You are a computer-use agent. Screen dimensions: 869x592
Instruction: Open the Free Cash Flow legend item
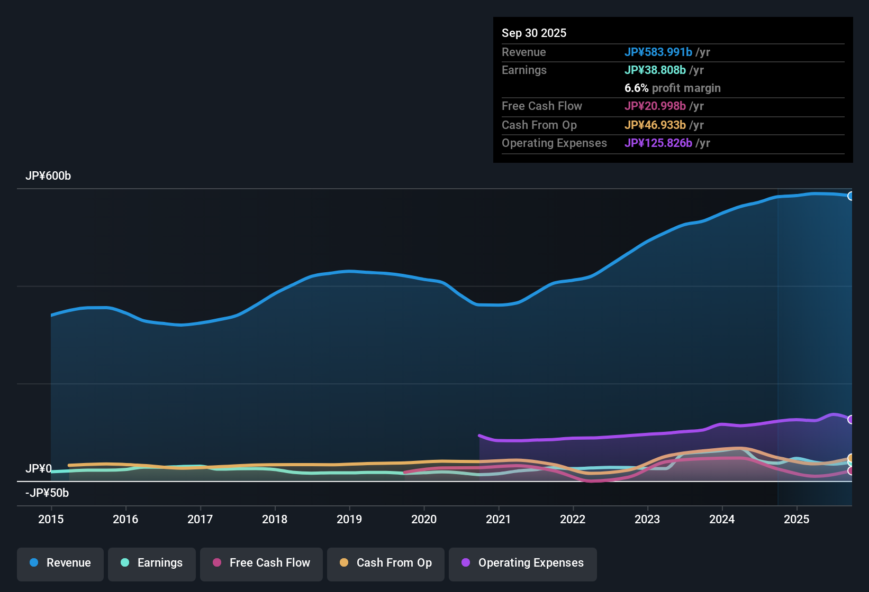[261, 563]
